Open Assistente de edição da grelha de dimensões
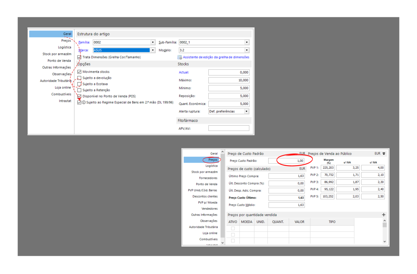 coord(216,57)
